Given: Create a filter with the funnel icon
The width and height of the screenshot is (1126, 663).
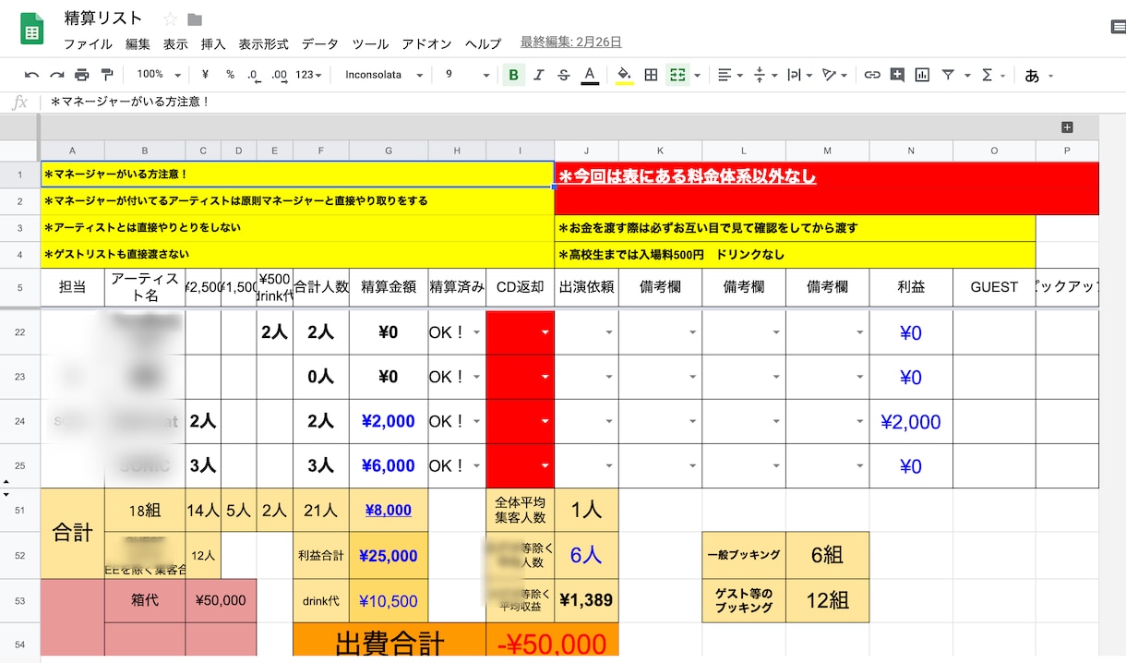Looking at the screenshot, I should pyautogui.click(x=948, y=75).
